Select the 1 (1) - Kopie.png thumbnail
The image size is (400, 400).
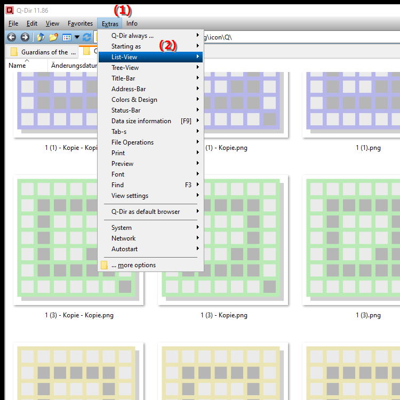tap(246, 105)
